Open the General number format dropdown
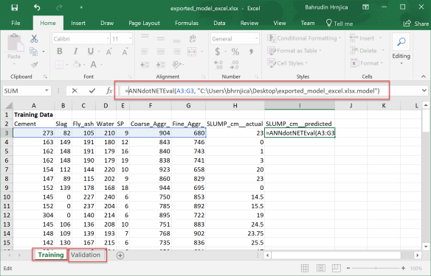 (256, 39)
